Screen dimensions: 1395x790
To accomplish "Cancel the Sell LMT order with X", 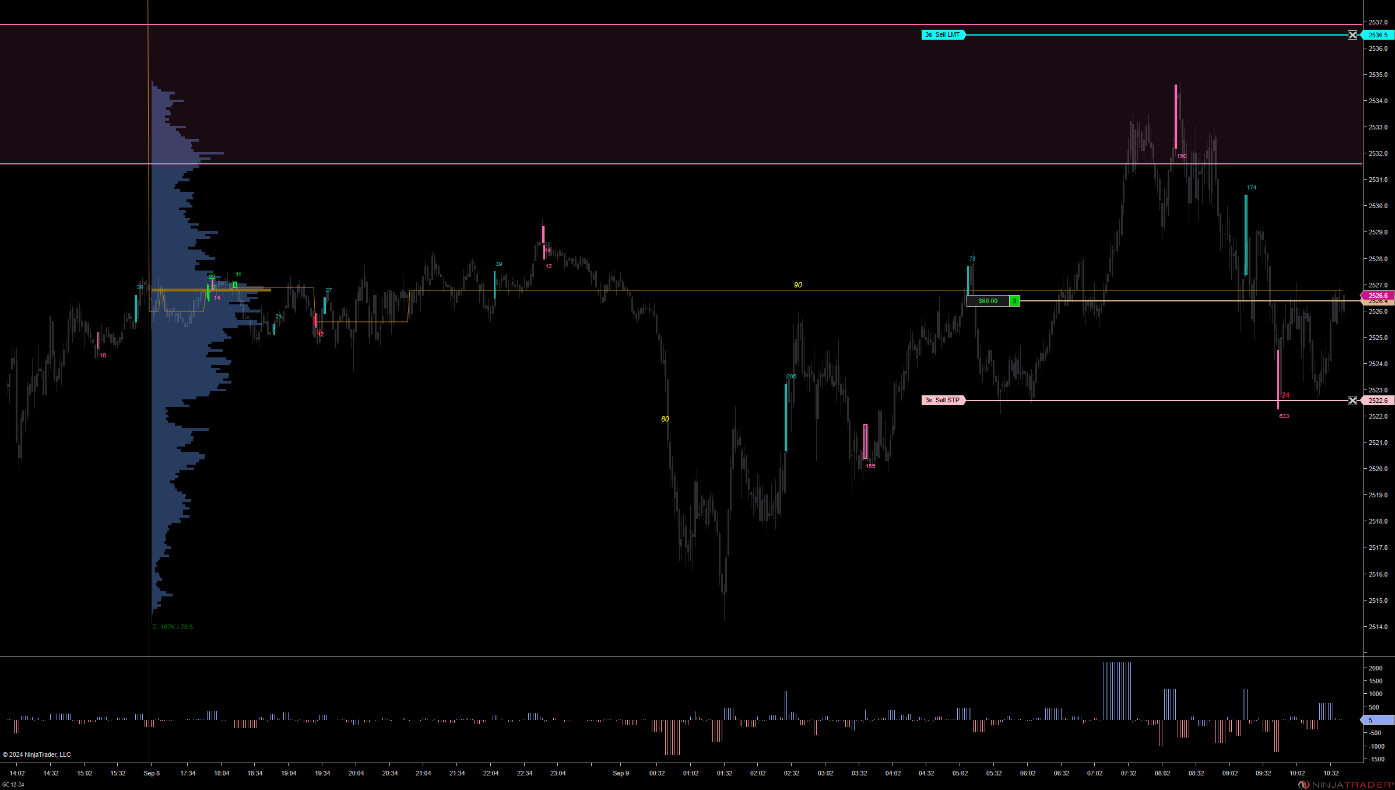I will [x=1352, y=35].
